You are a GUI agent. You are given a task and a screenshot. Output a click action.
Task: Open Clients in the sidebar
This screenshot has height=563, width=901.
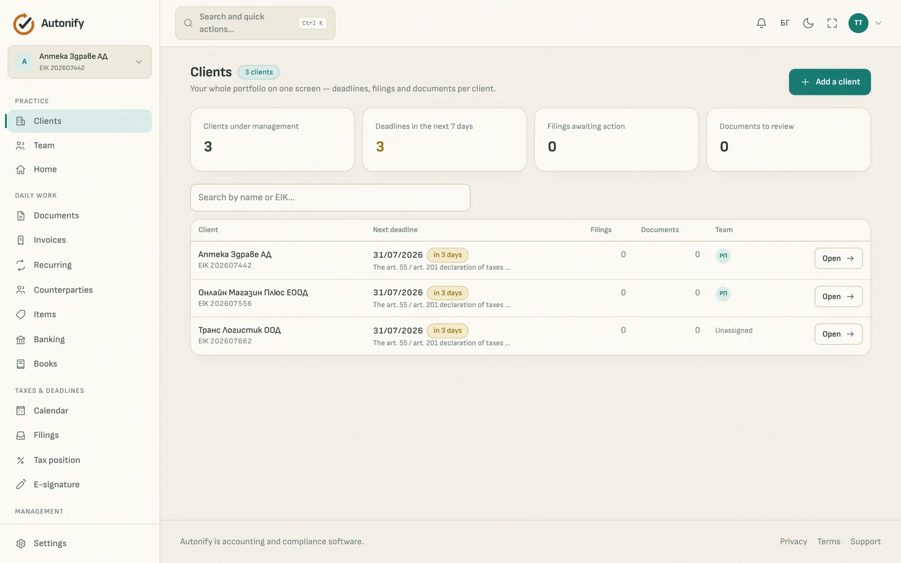(x=79, y=121)
